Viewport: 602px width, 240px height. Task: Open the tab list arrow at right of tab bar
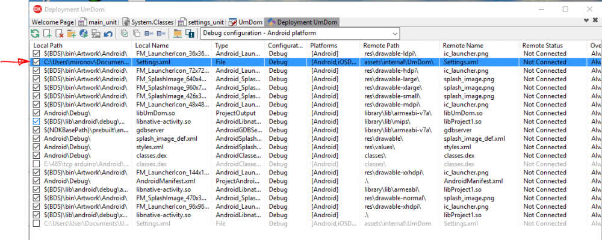pyautogui.click(x=586, y=20)
